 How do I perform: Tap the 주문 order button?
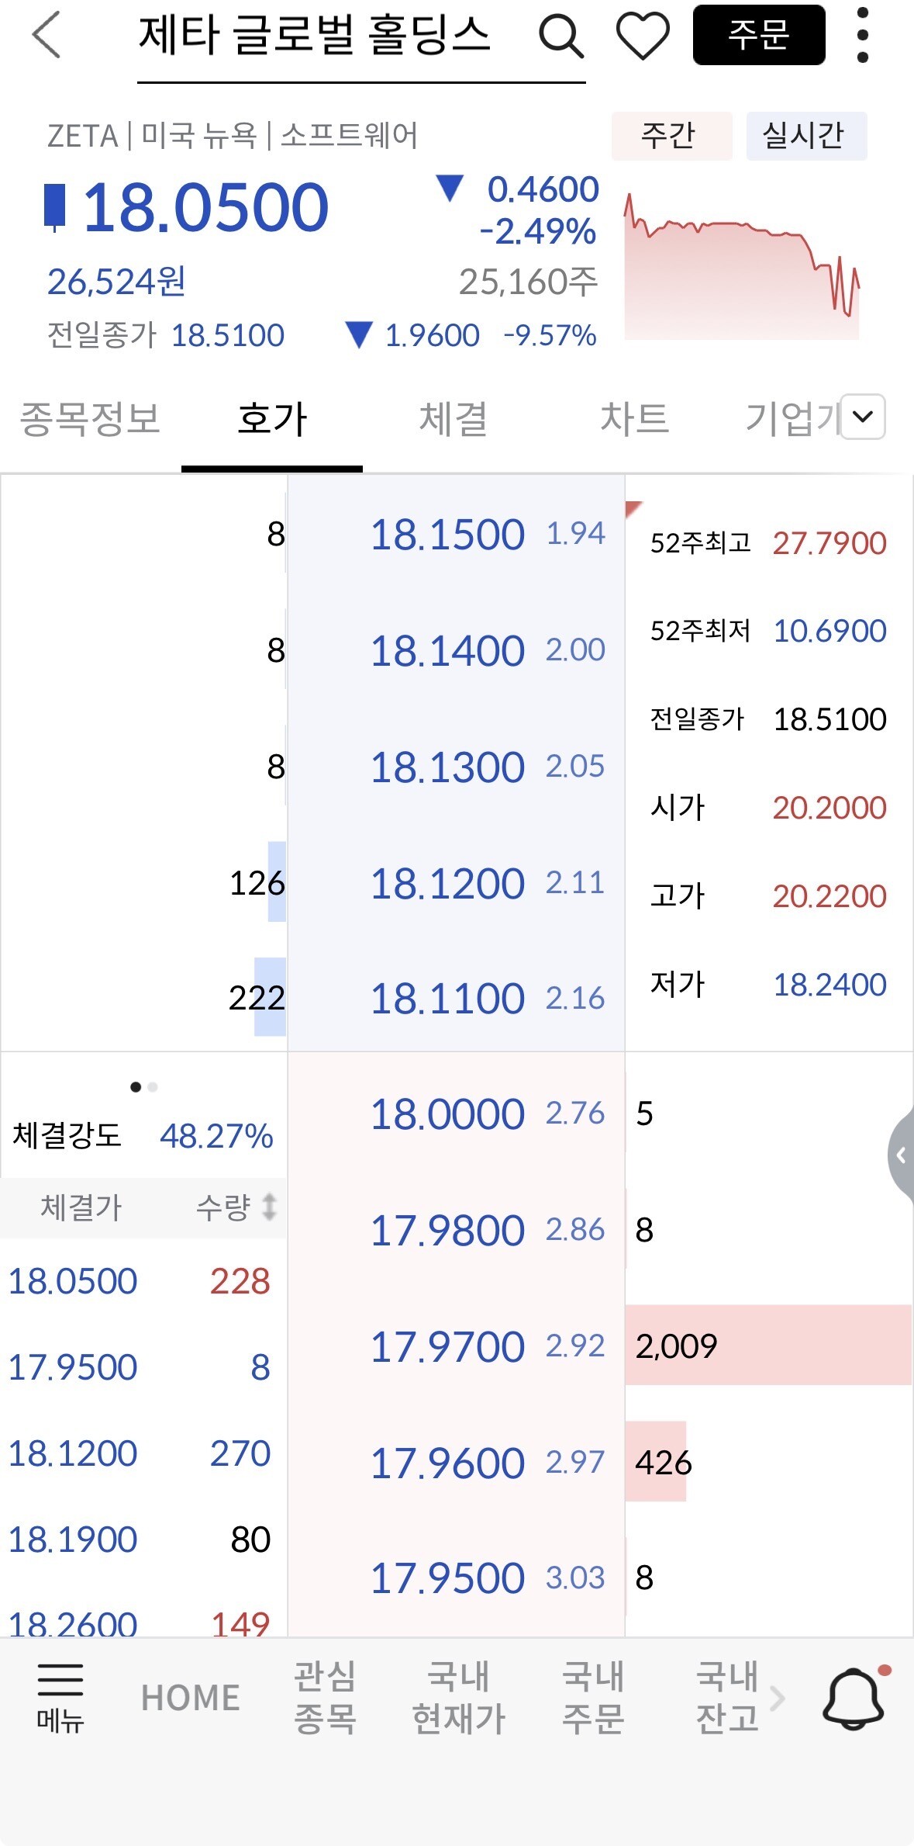tap(759, 35)
